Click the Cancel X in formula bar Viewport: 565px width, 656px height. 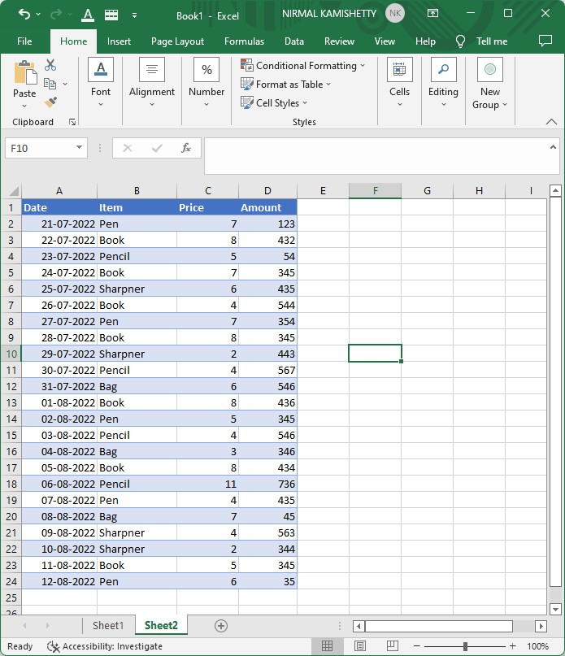click(x=128, y=148)
